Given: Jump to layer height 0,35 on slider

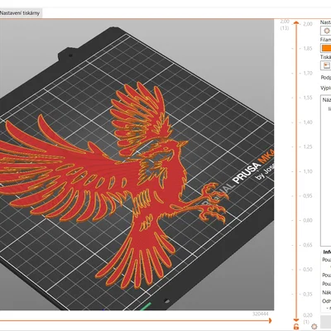Looking at the screenshot, I should click(308, 294).
